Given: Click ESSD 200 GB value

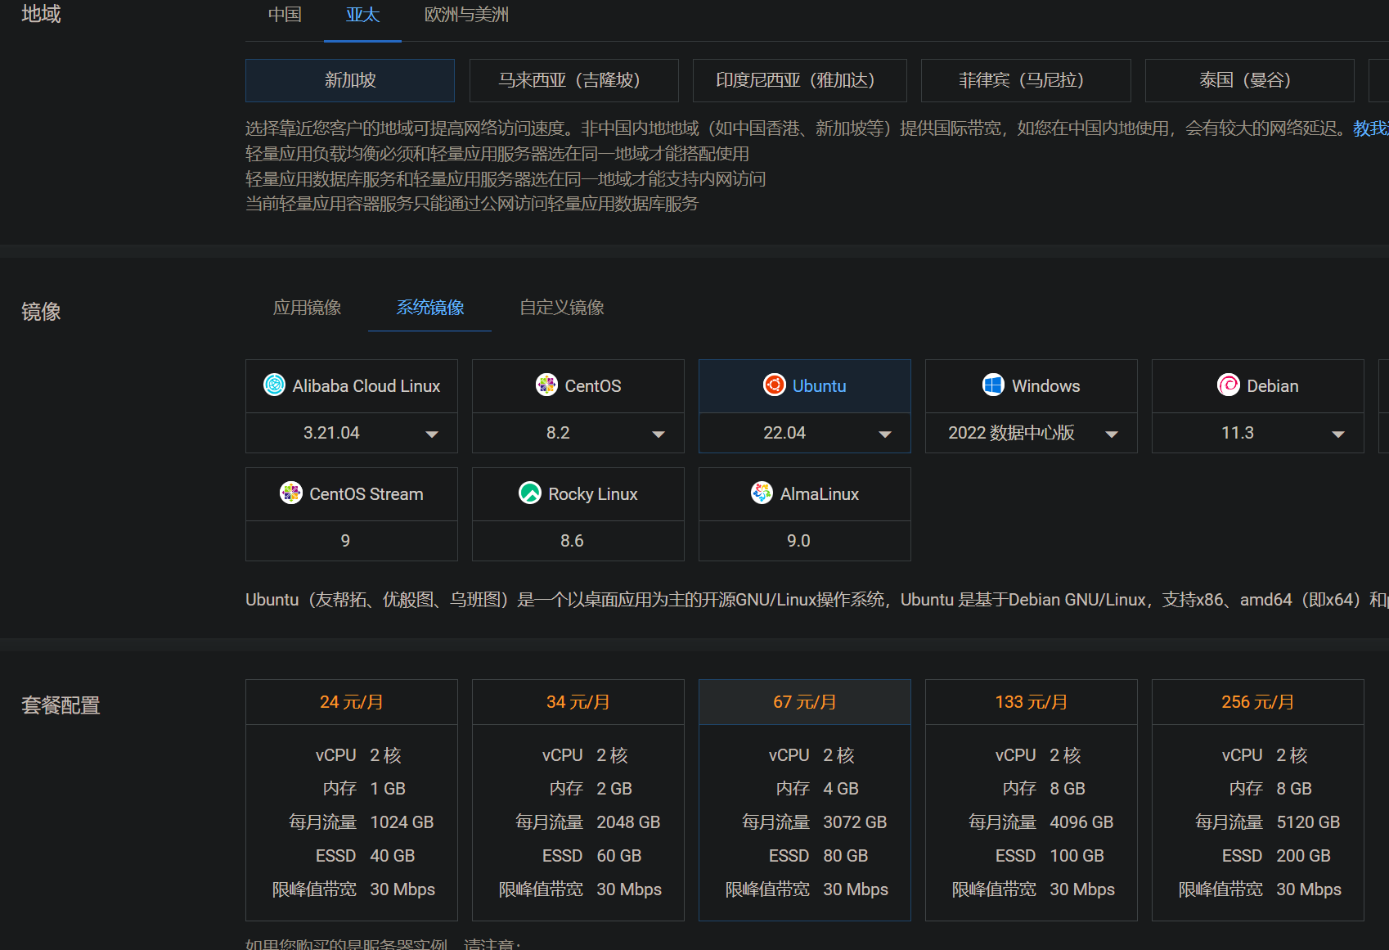Looking at the screenshot, I should [x=1303, y=856].
